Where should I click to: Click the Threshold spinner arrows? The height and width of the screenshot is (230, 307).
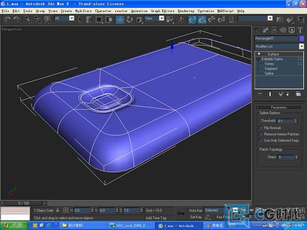296,121
